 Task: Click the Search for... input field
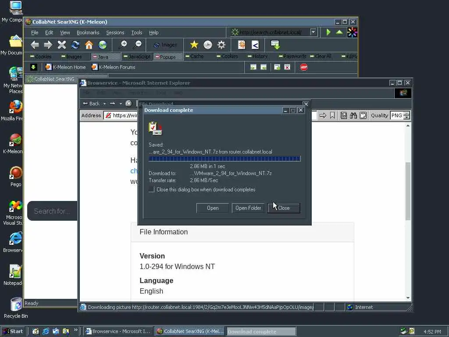[53, 211]
